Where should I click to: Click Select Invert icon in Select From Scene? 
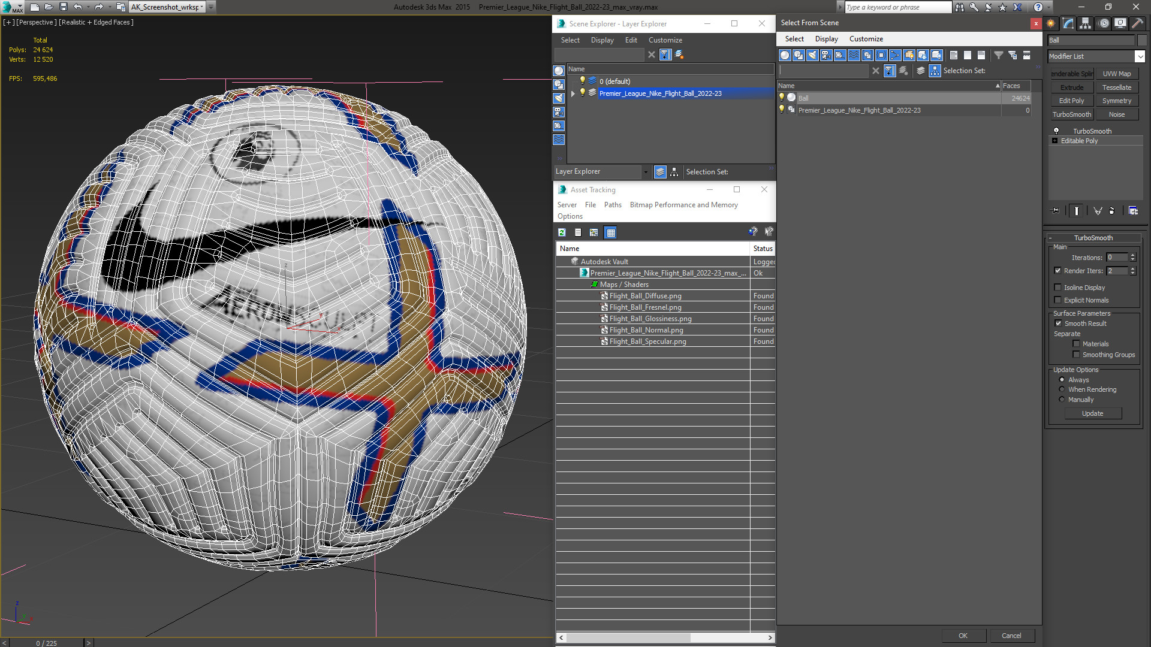coord(981,55)
